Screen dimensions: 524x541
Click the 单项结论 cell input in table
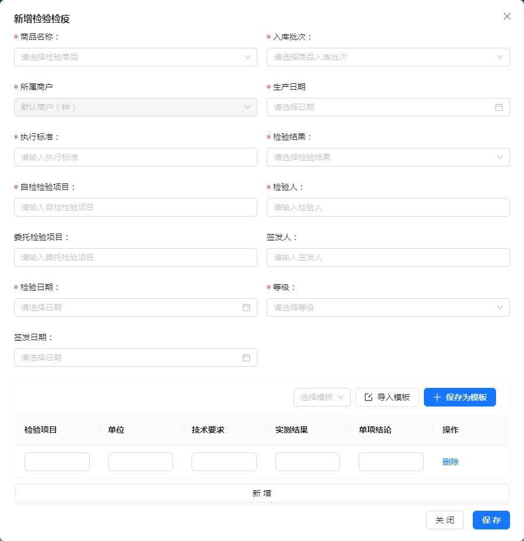[391, 462]
